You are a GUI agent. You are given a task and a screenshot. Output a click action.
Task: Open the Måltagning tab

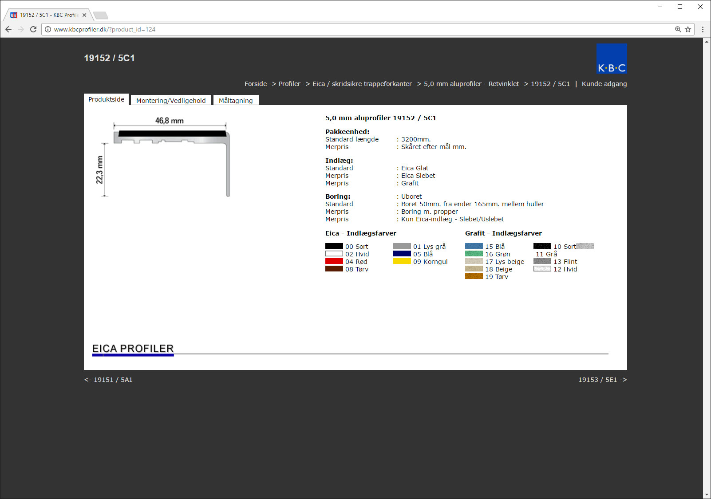(x=236, y=100)
